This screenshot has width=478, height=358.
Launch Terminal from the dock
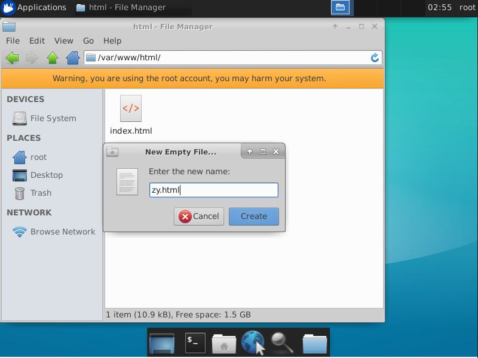(x=195, y=343)
